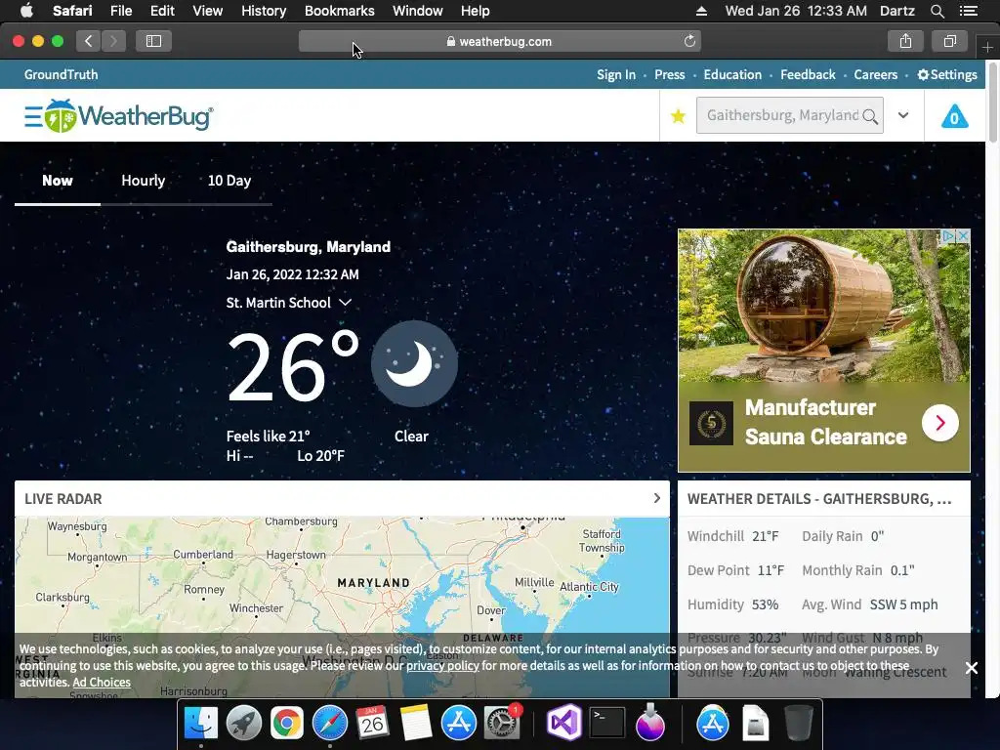1000x750 pixels.
Task: Open Google Chrome in the Dock
Action: [x=287, y=724]
